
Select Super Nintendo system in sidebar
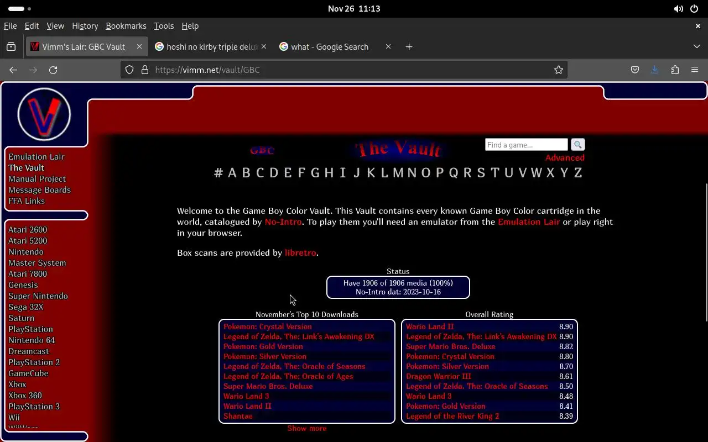coord(38,296)
